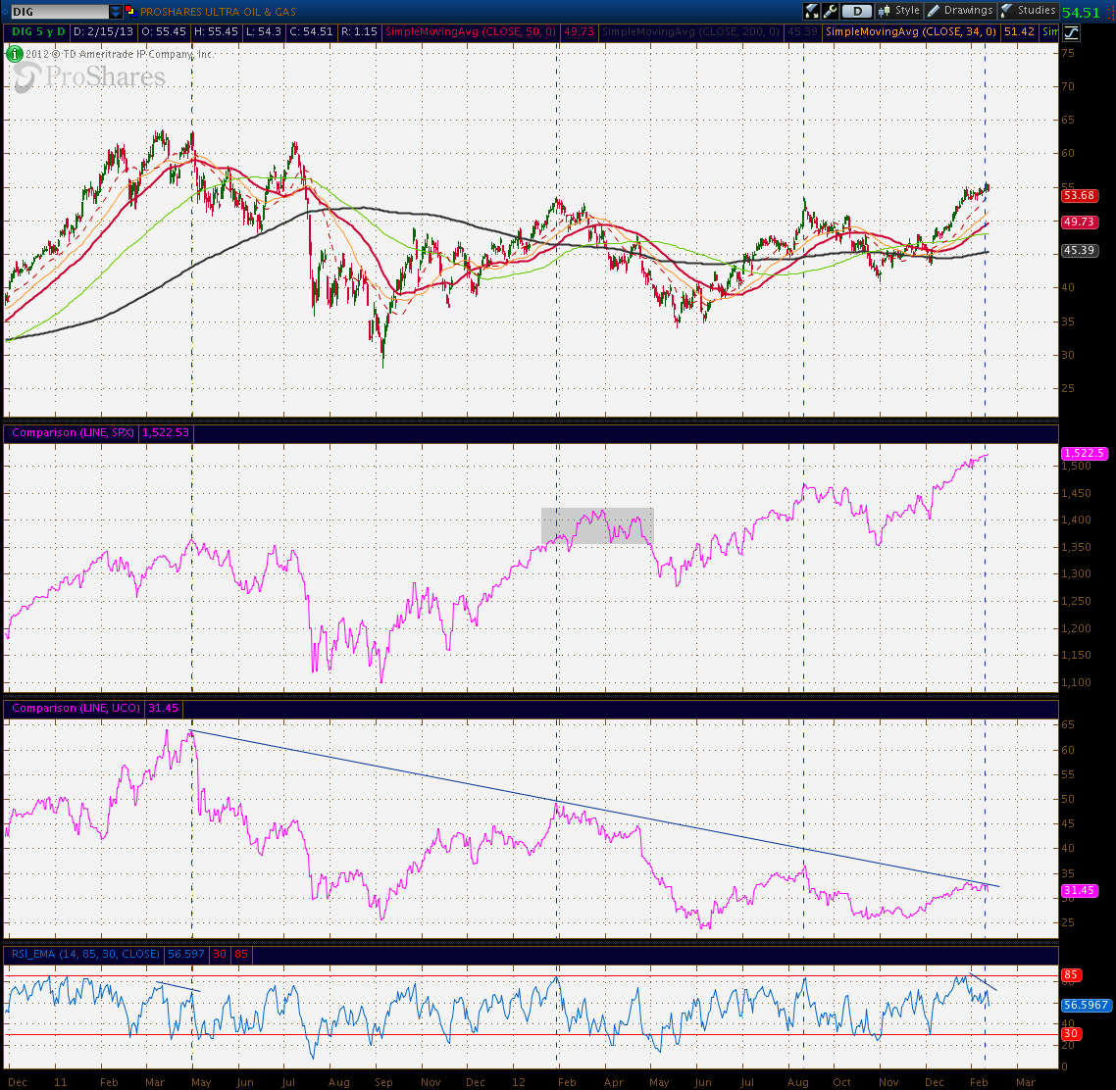1116x1090 pixels.
Task: Click the magenta 31.45 UCO value bubble
Action: tap(1079, 891)
